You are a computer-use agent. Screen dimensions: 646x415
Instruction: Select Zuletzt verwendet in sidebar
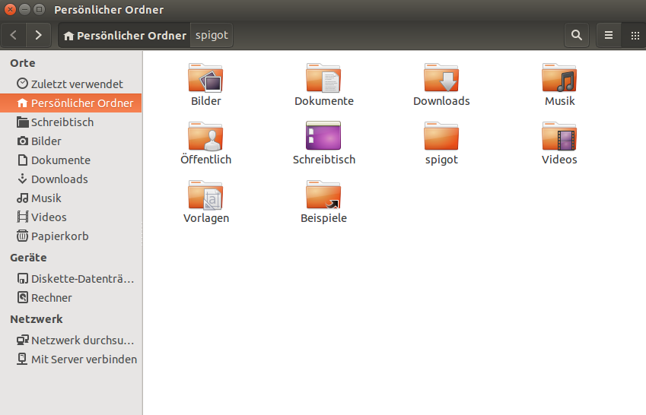[x=71, y=84]
